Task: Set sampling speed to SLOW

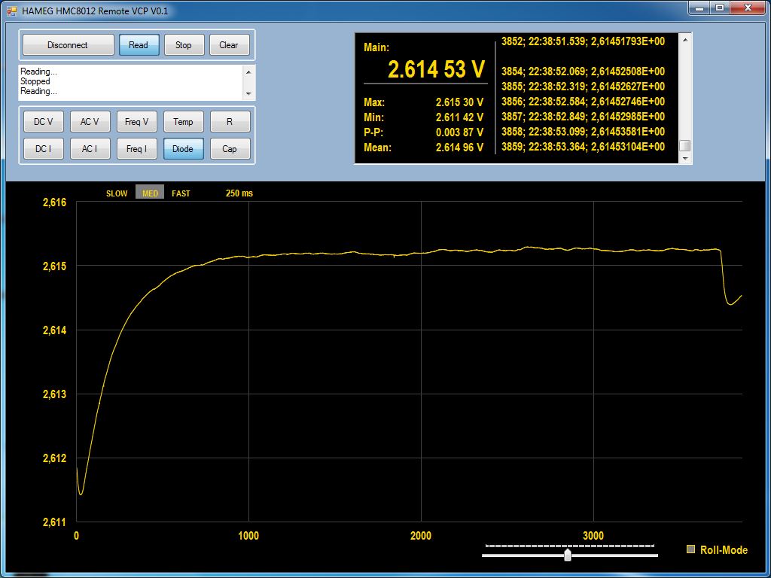Action: click(117, 193)
